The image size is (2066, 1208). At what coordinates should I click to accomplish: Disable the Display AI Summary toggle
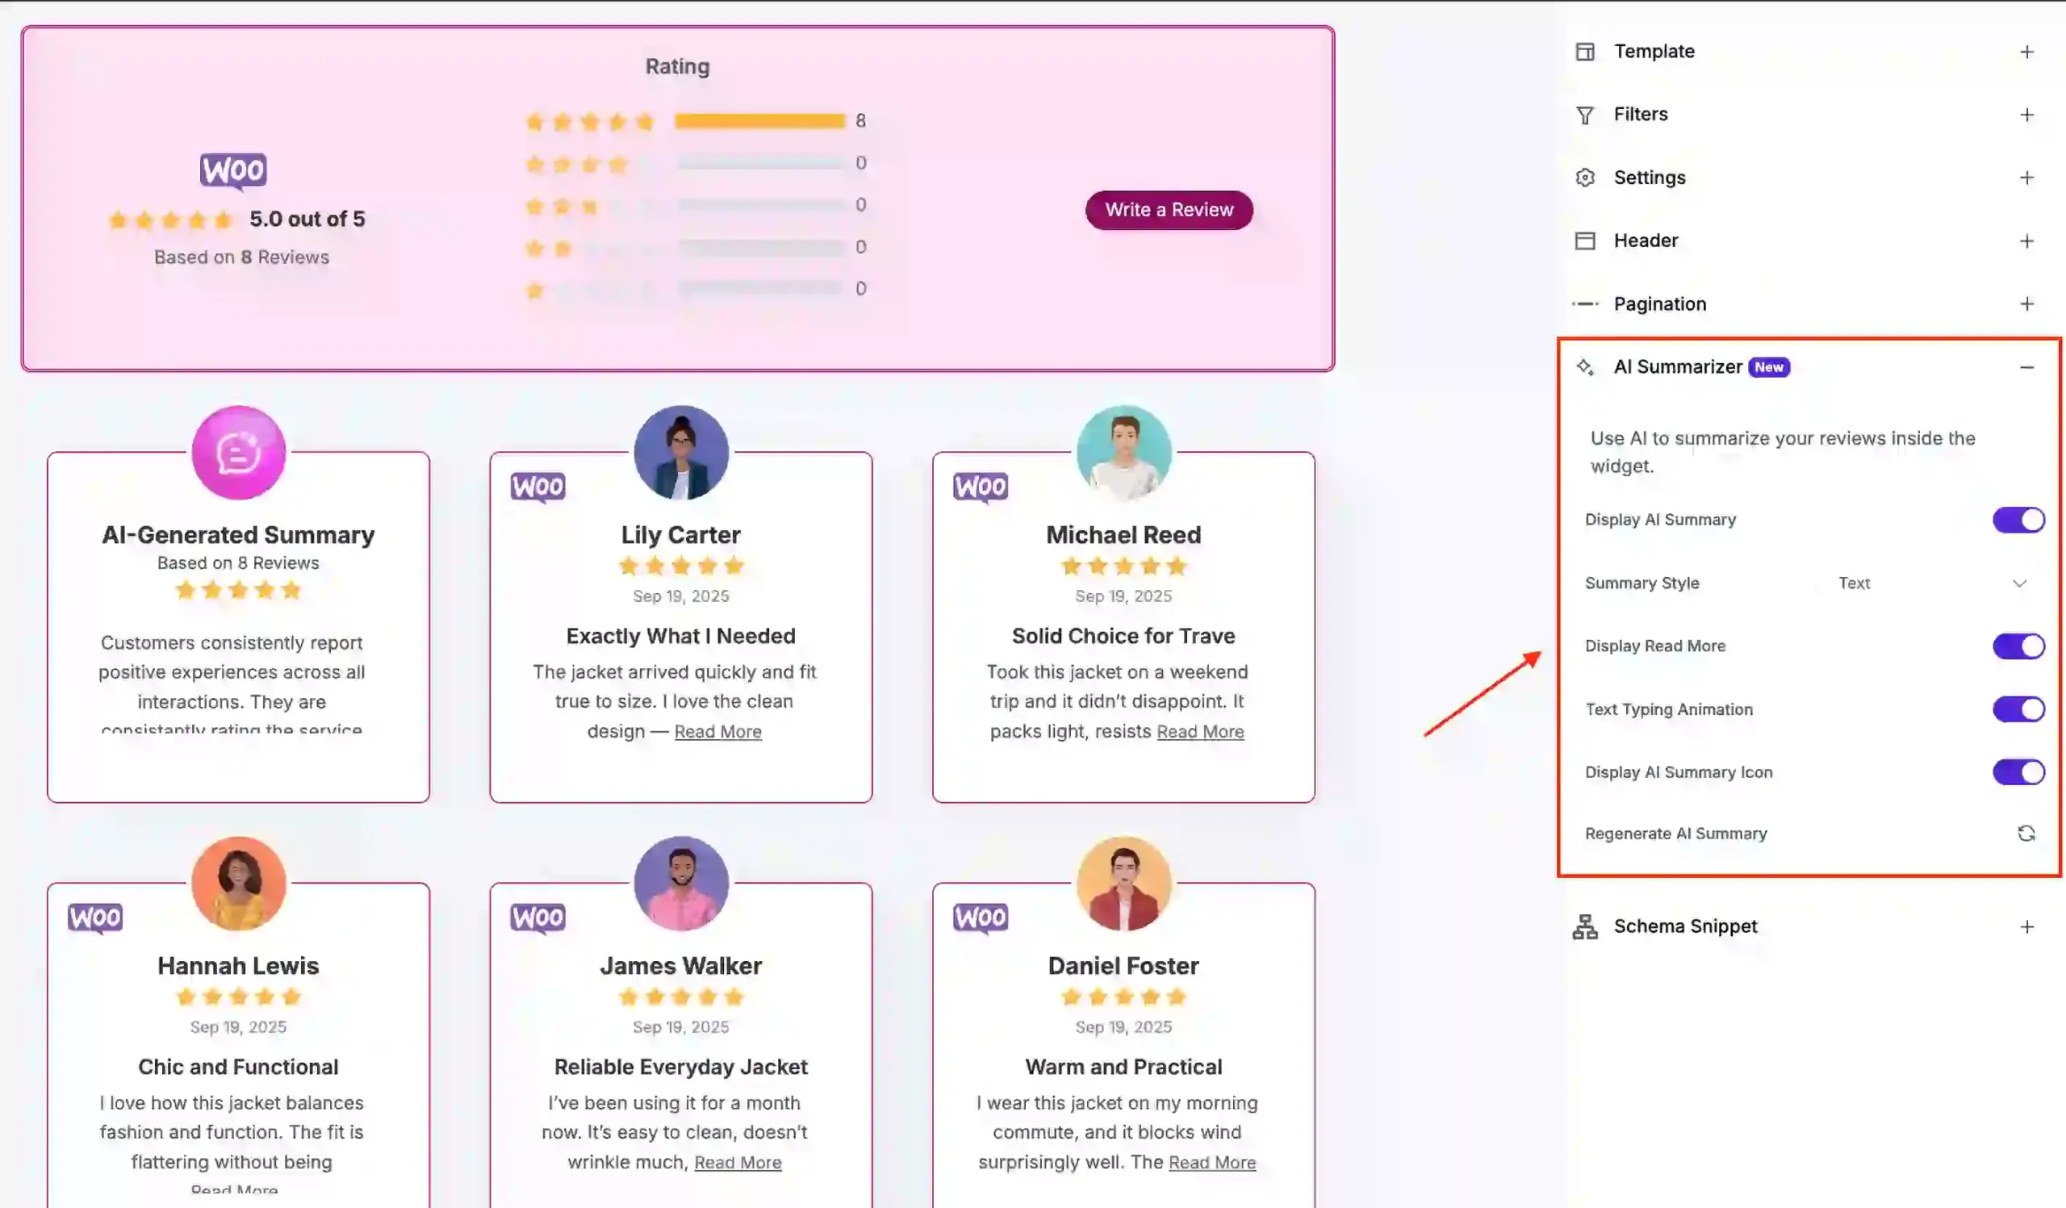[x=2018, y=519]
